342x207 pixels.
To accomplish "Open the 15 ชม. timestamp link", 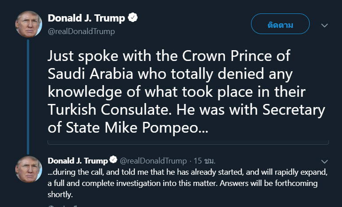I will click(205, 160).
